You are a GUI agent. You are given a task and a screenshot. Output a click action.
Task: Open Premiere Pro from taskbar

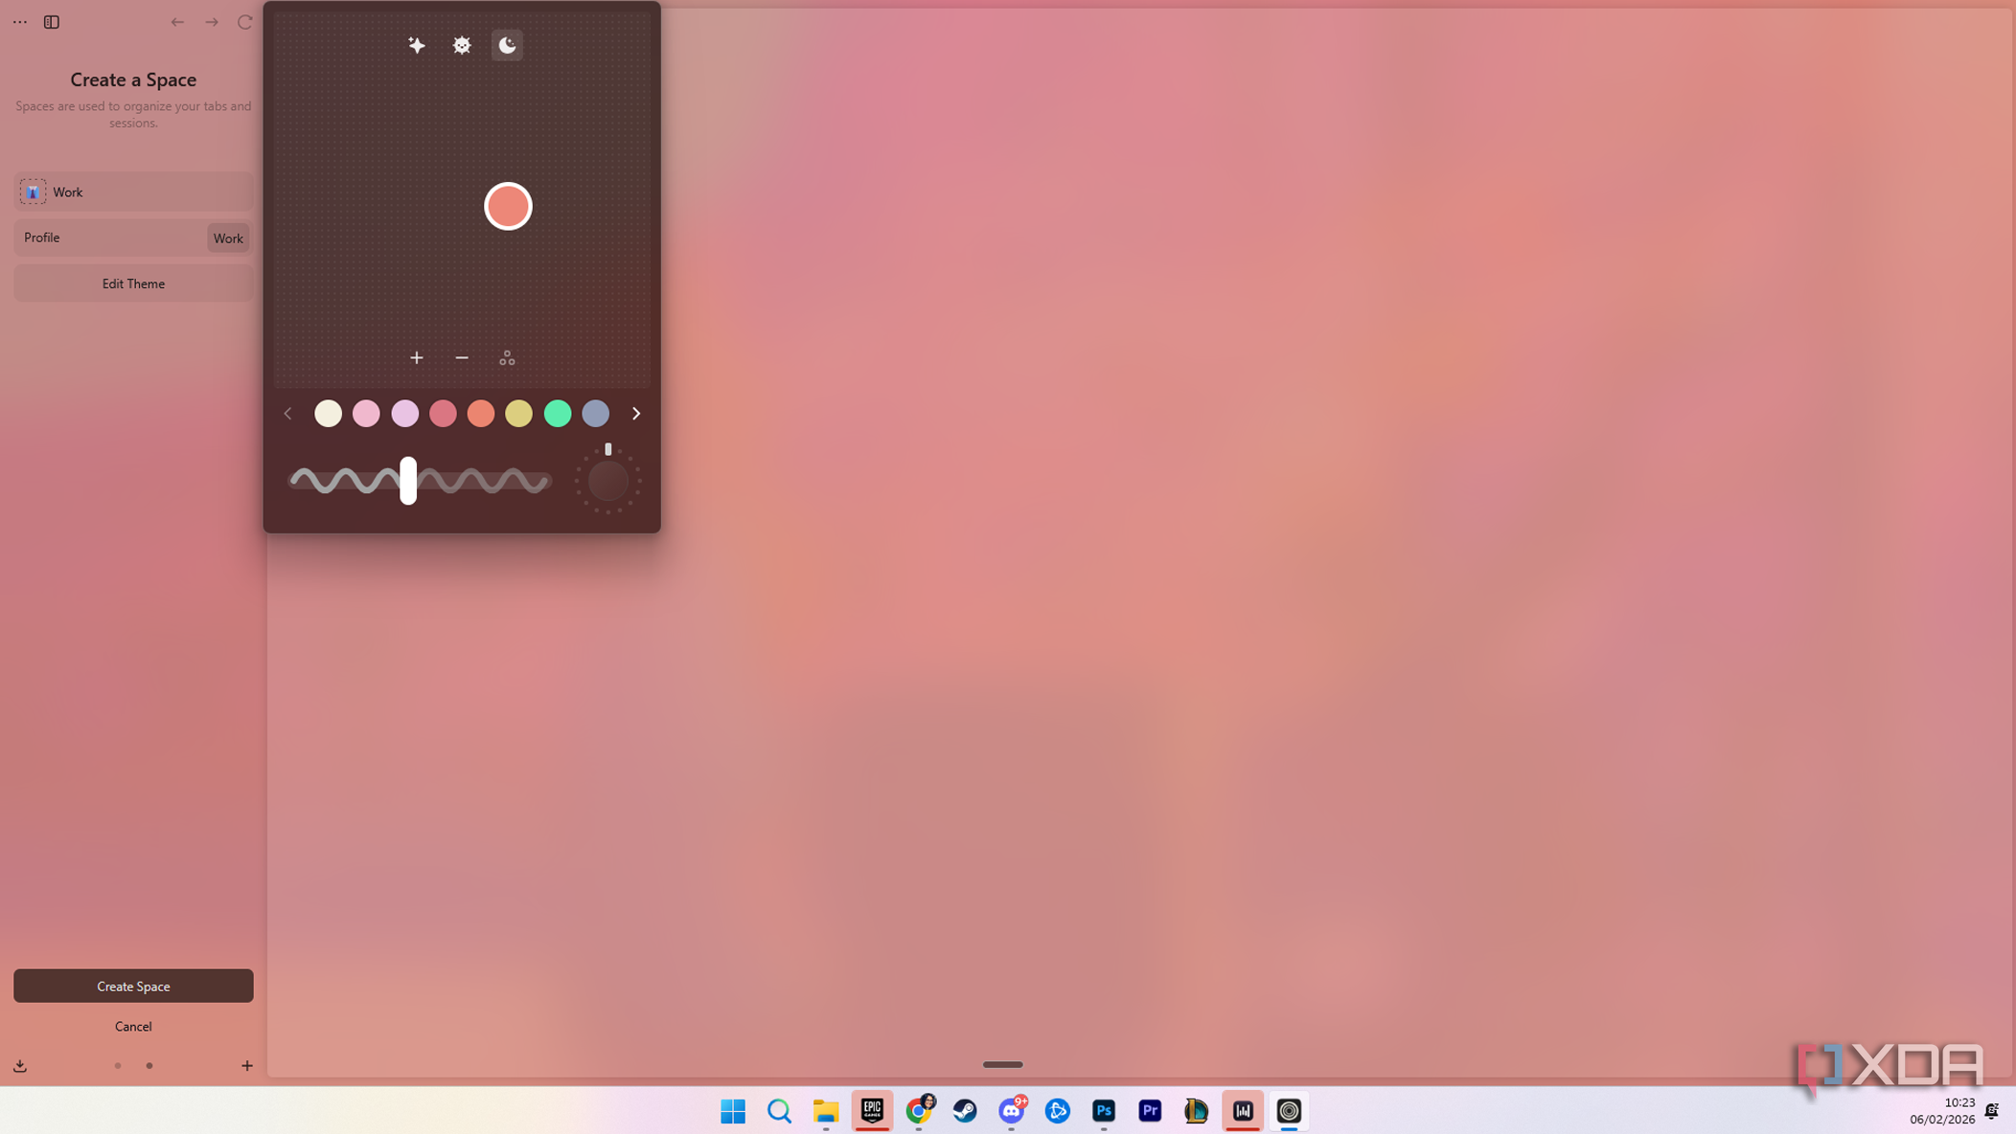click(x=1150, y=1111)
